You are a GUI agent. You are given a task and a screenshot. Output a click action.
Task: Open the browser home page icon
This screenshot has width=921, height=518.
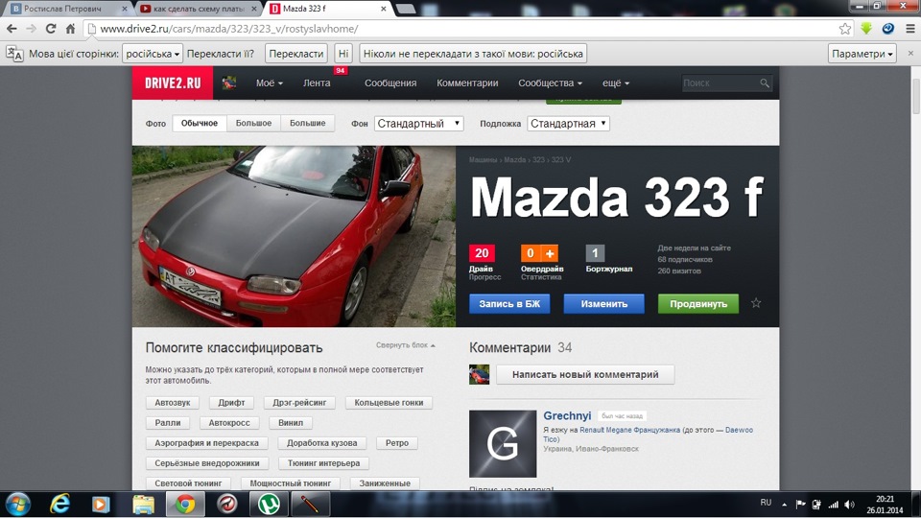point(70,29)
